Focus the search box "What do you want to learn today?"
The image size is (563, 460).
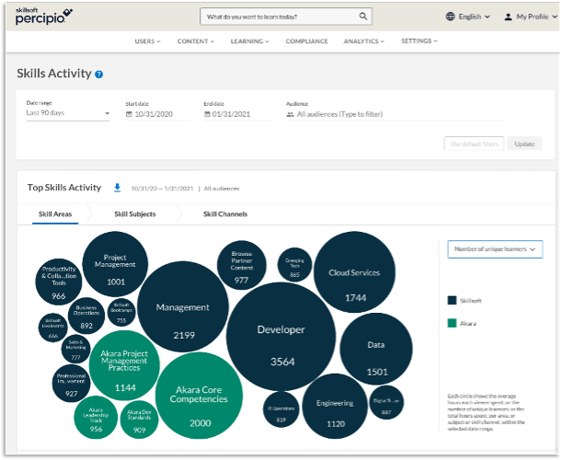tap(285, 17)
